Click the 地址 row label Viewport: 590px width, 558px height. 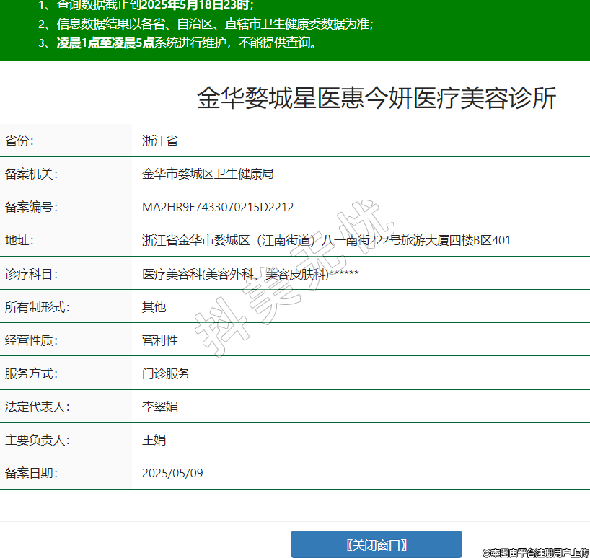tap(19, 241)
